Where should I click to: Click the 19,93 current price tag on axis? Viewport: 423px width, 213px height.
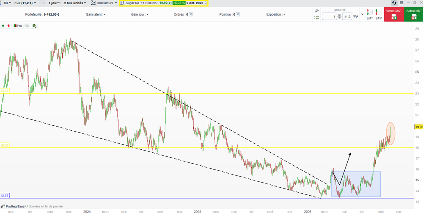418,127
